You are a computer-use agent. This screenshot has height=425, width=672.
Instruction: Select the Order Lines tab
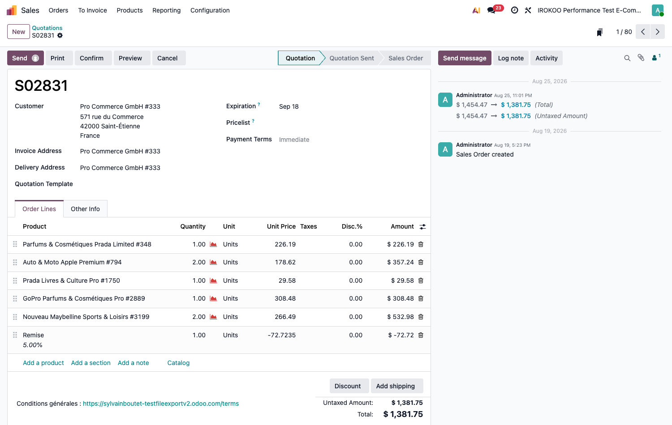(x=39, y=209)
